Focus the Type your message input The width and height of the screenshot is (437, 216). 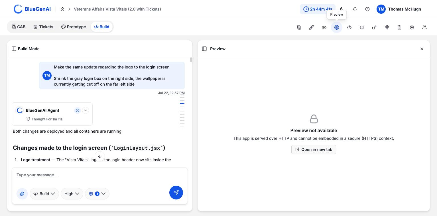(100, 175)
